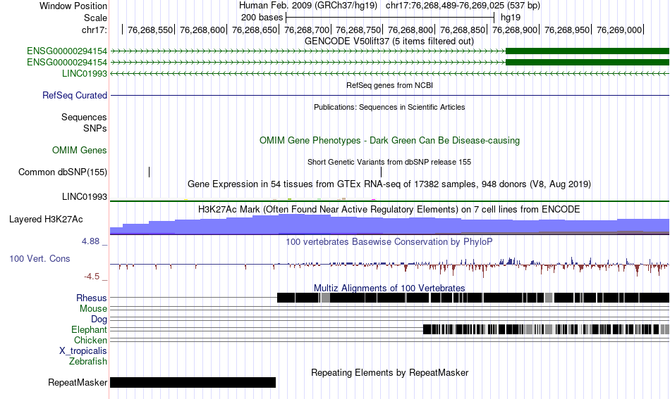The height and width of the screenshot is (399, 670).
Task: Click the Repeating Elements by RepeatMasker title
Action: pos(390,372)
